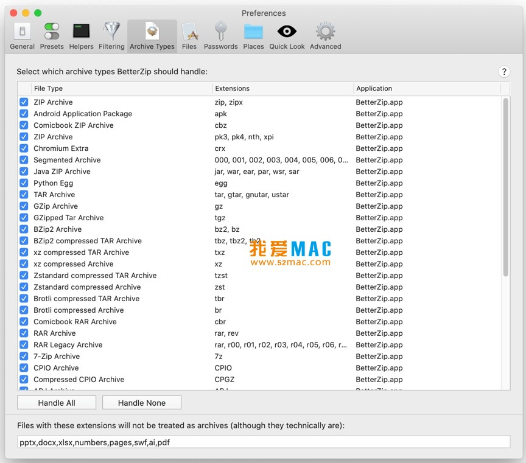Click the archive list vertical scrollbar
The height and width of the screenshot is (463, 526).
pyautogui.click(x=505, y=187)
